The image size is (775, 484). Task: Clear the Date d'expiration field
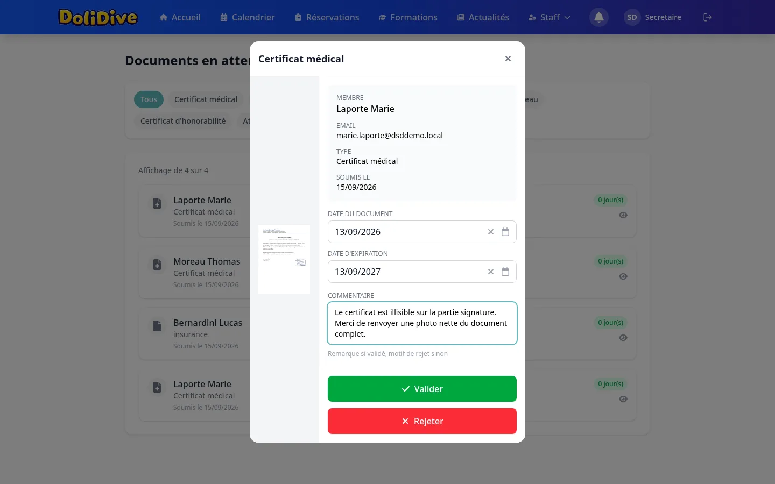[491, 272]
